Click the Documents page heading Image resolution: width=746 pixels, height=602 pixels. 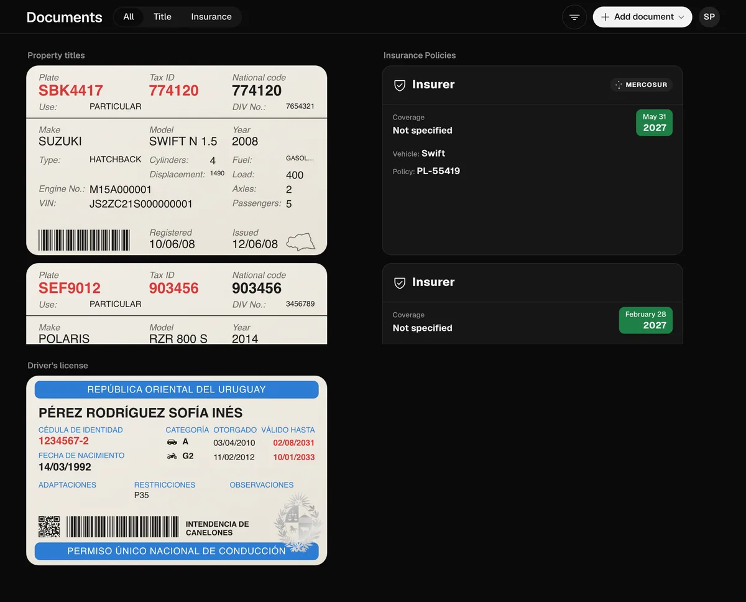point(65,17)
